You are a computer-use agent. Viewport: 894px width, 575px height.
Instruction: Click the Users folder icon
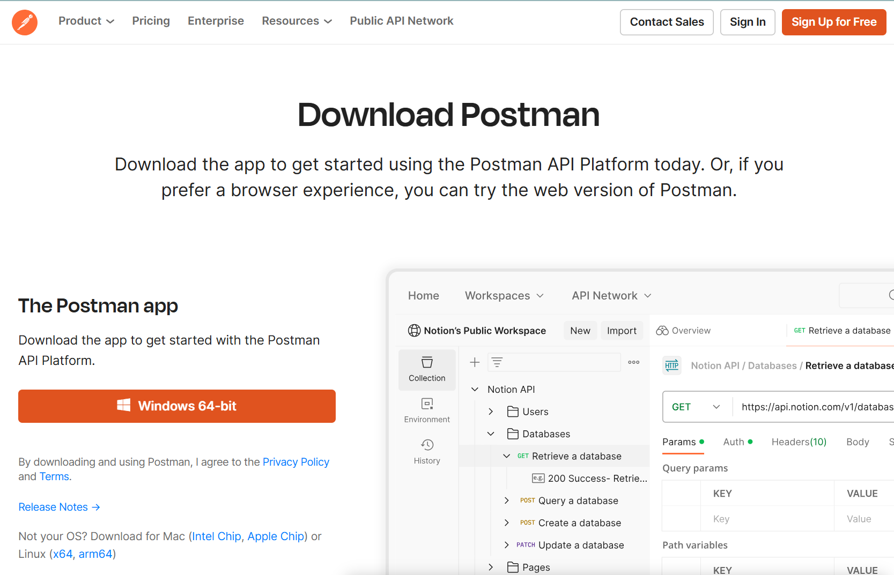click(513, 412)
